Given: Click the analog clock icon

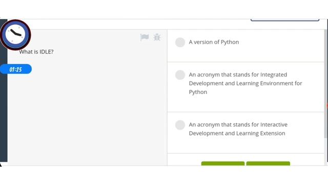Looking at the screenshot, I should click(x=15, y=35).
